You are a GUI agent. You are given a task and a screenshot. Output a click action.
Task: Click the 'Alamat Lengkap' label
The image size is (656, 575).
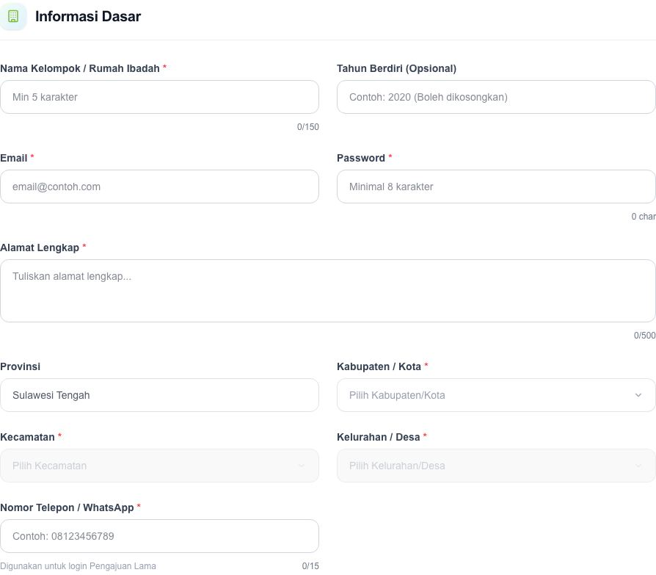pos(40,247)
